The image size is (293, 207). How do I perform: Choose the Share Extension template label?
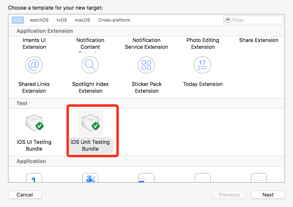pyautogui.click(x=258, y=40)
